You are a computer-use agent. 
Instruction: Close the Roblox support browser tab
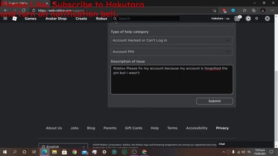tap(47, 3)
